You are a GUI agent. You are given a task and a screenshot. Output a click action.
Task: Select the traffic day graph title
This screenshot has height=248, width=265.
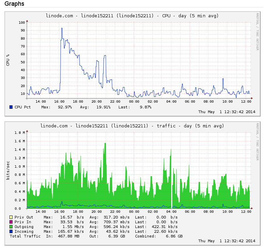(132, 126)
